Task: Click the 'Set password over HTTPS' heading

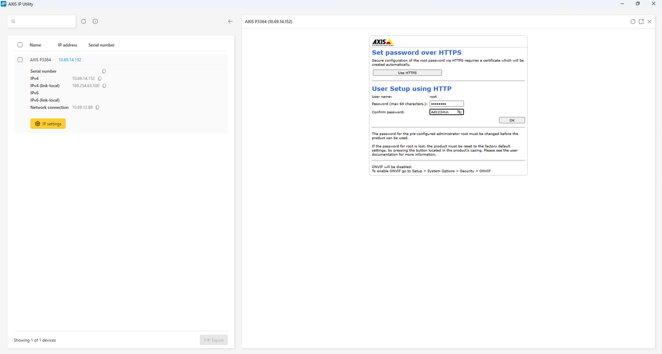Action: [x=416, y=53]
